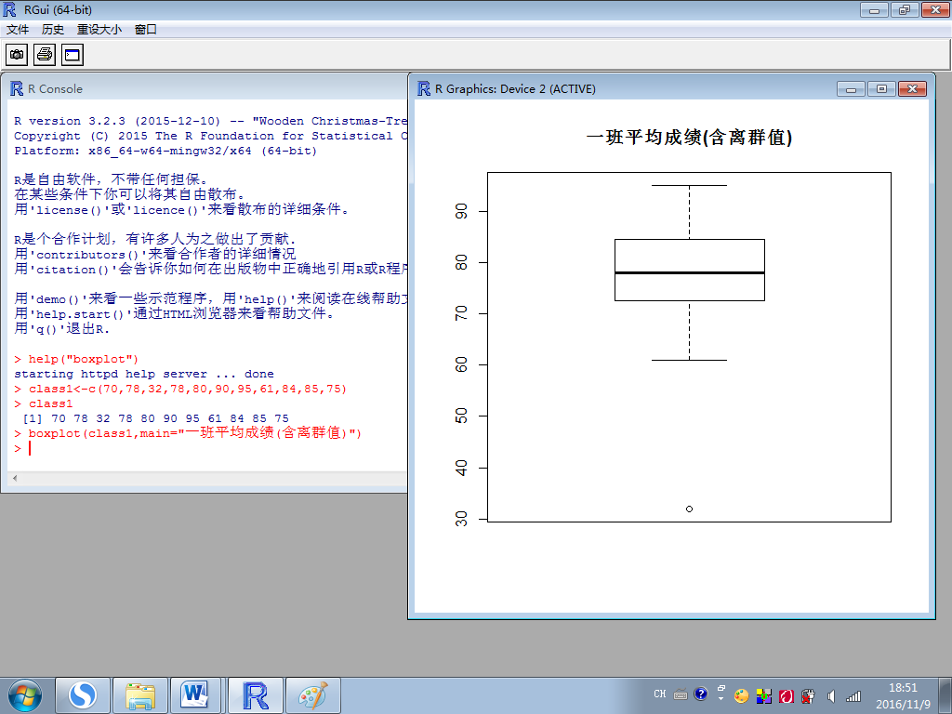Click the boxplot median line
Image resolution: width=952 pixels, height=714 pixels.
(x=690, y=272)
